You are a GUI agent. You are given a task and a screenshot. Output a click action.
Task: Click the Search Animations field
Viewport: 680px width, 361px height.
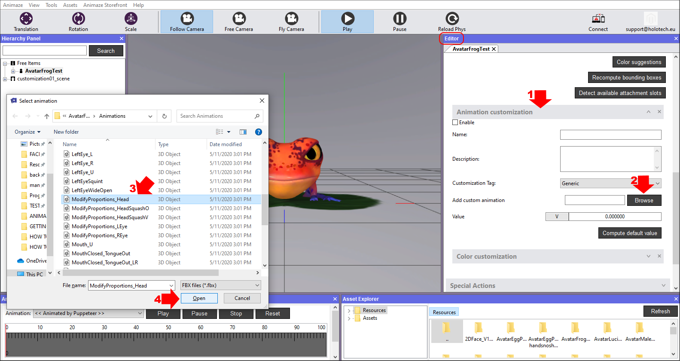pyautogui.click(x=215, y=116)
